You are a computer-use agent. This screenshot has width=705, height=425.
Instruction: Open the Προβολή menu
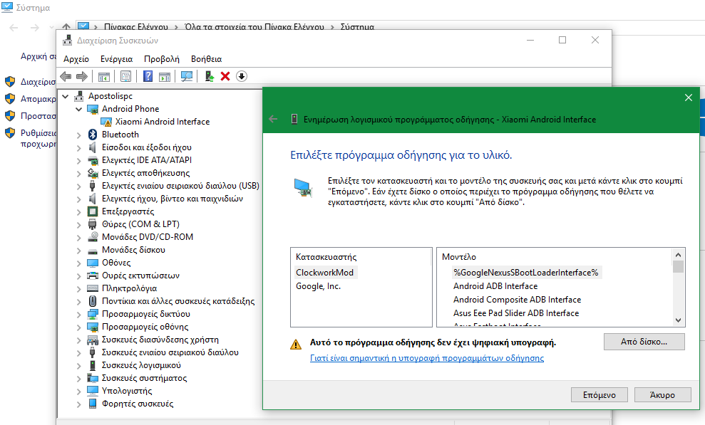tap(161, 59)
